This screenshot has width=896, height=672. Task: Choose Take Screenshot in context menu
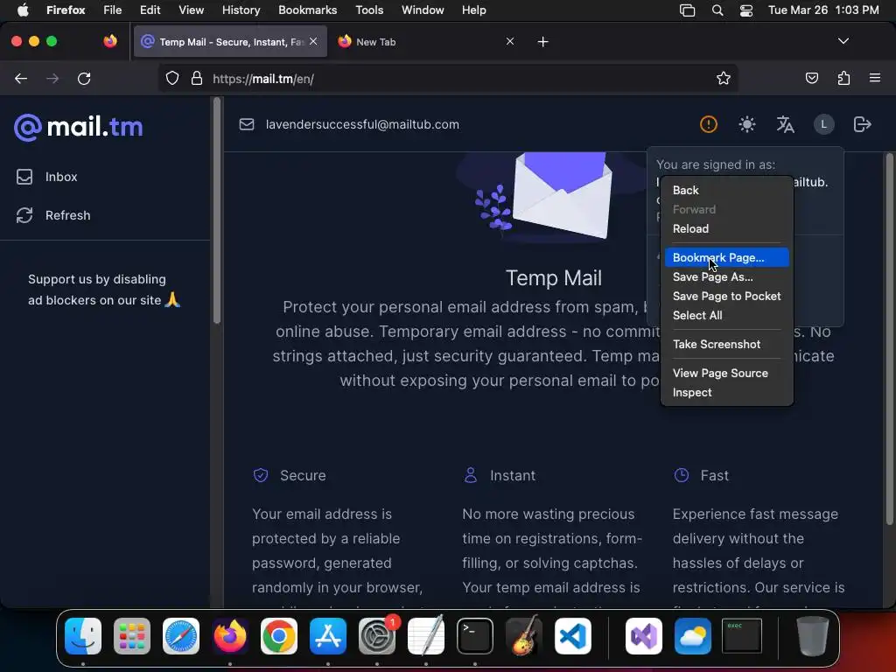(x=727, y=344)
